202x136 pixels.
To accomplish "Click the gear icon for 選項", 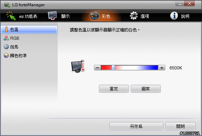I will (x=134, y=16).
